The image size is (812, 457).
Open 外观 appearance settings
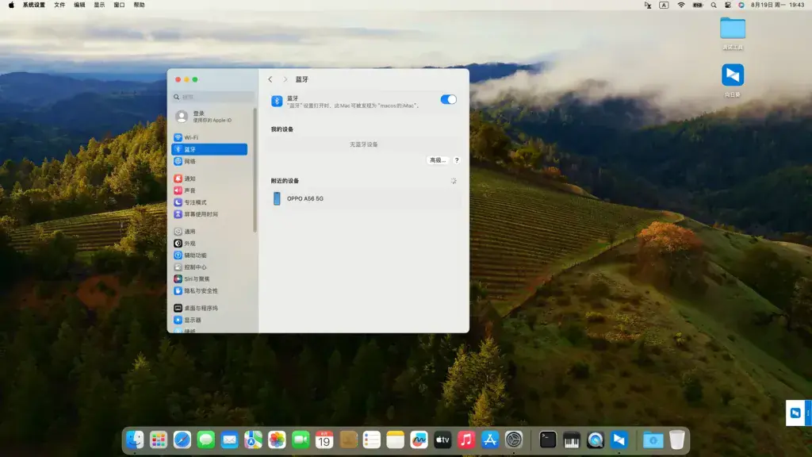(x=209, y=243)
